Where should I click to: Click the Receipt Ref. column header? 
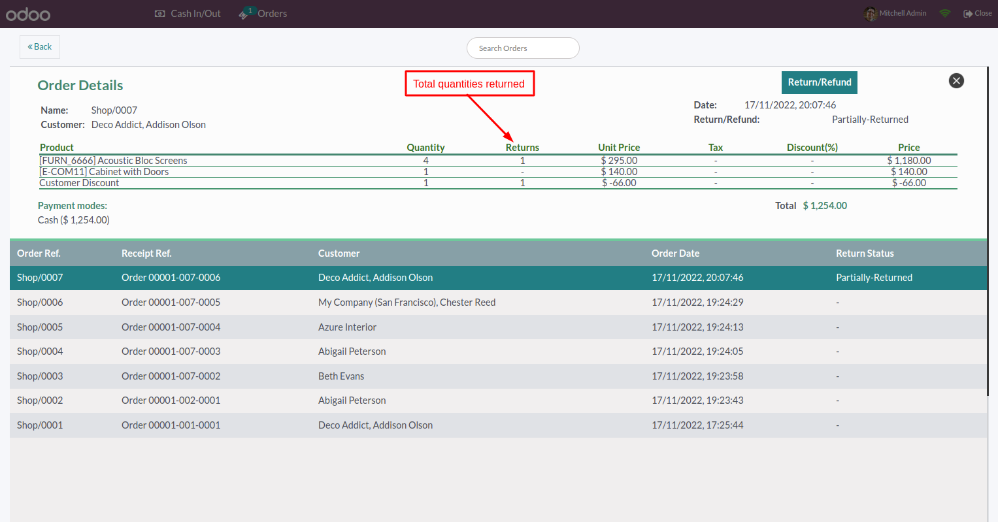point(146,253)
